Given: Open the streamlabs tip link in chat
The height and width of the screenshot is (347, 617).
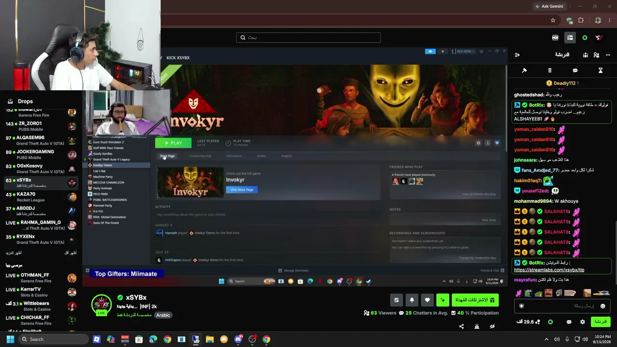Looking at the screenshot, I should coord(549,270).
